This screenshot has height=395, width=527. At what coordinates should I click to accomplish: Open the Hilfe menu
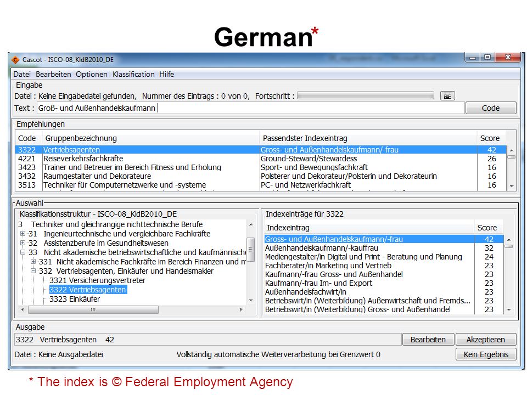(167, 74)
